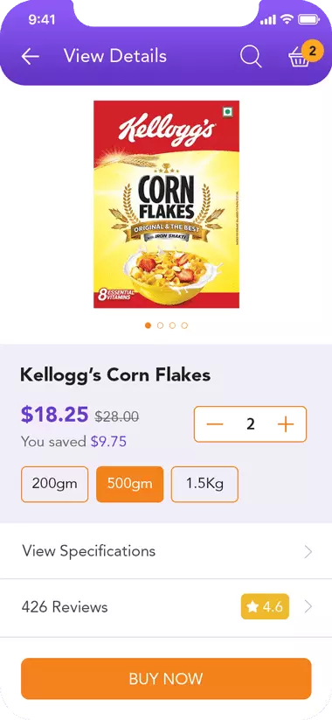
Task: Open the 426 Reviews chevron
Action: point(308,607)
